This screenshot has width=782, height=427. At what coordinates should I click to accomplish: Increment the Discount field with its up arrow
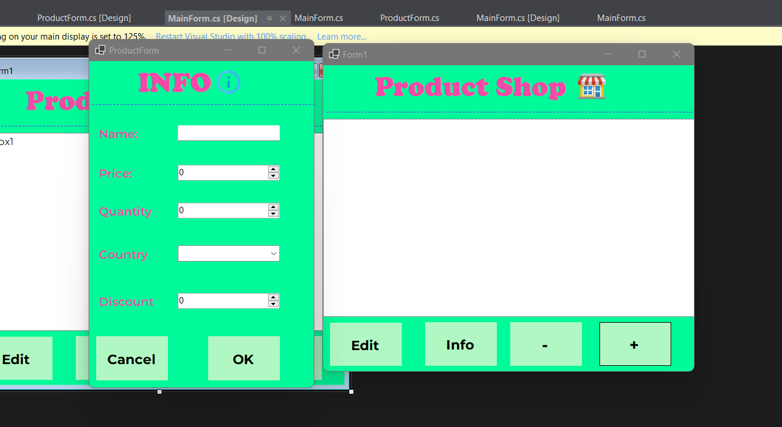pos(273,298)
